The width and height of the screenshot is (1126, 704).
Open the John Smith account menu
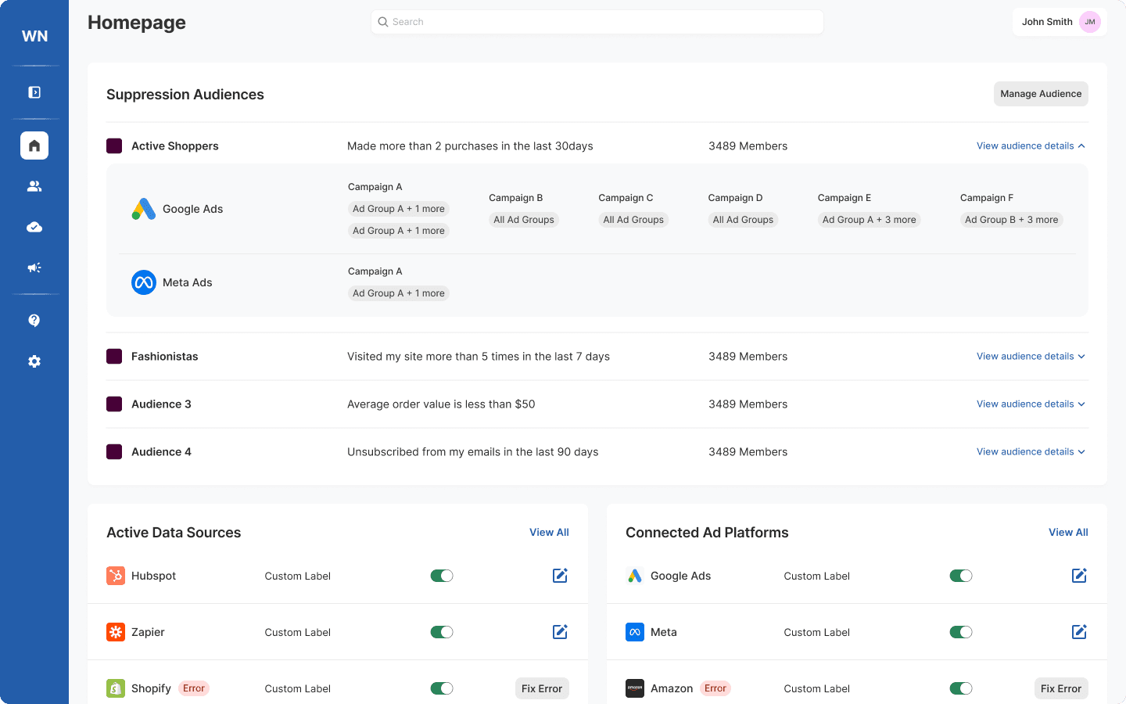coord(1060,22)
